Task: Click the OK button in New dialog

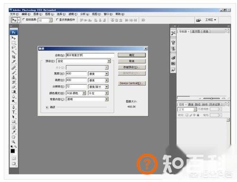Action: 132,55
